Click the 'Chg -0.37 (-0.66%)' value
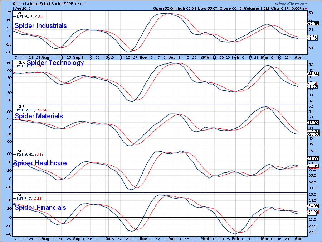322x242 pixels. pyautogui.click(x=287, y=9)
